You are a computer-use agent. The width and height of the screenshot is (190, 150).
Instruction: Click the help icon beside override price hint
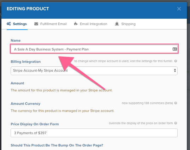[176, 123]
